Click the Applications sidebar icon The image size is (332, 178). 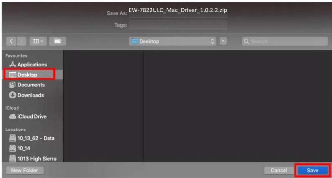13,64
